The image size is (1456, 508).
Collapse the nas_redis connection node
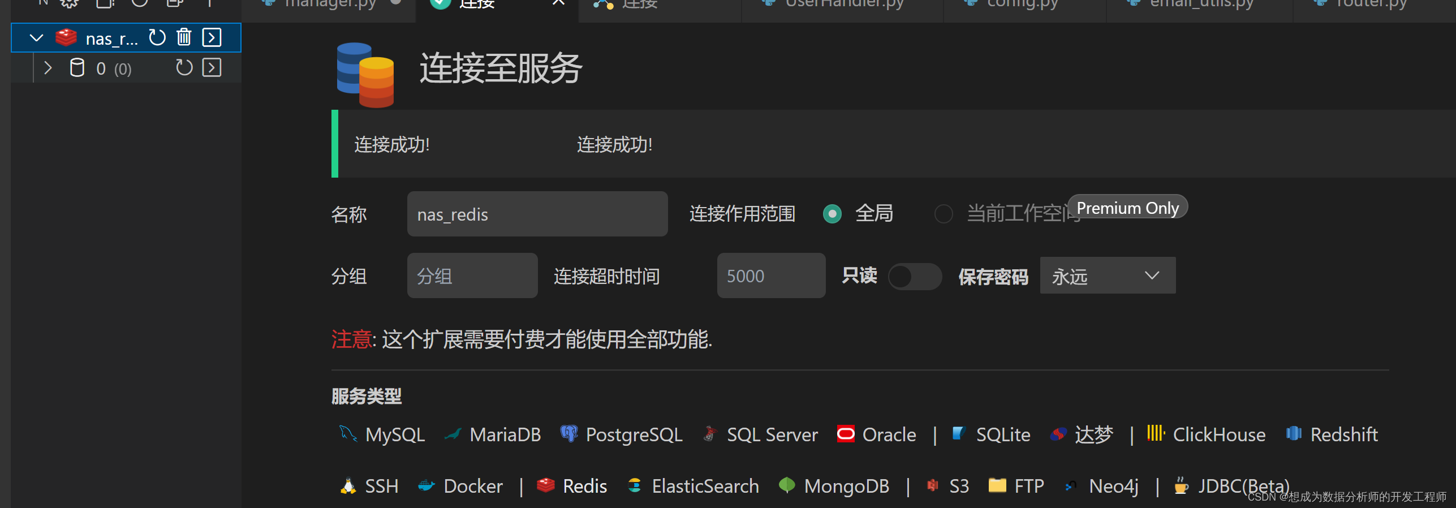tap(36, 38)
